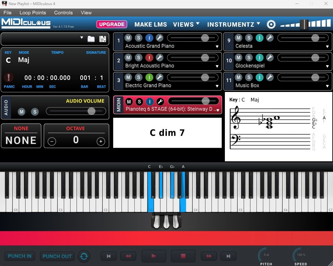The image size is (333, 266).
Task: Open the Controls menu
Action: pyautogui.click(x=63, y=13)
